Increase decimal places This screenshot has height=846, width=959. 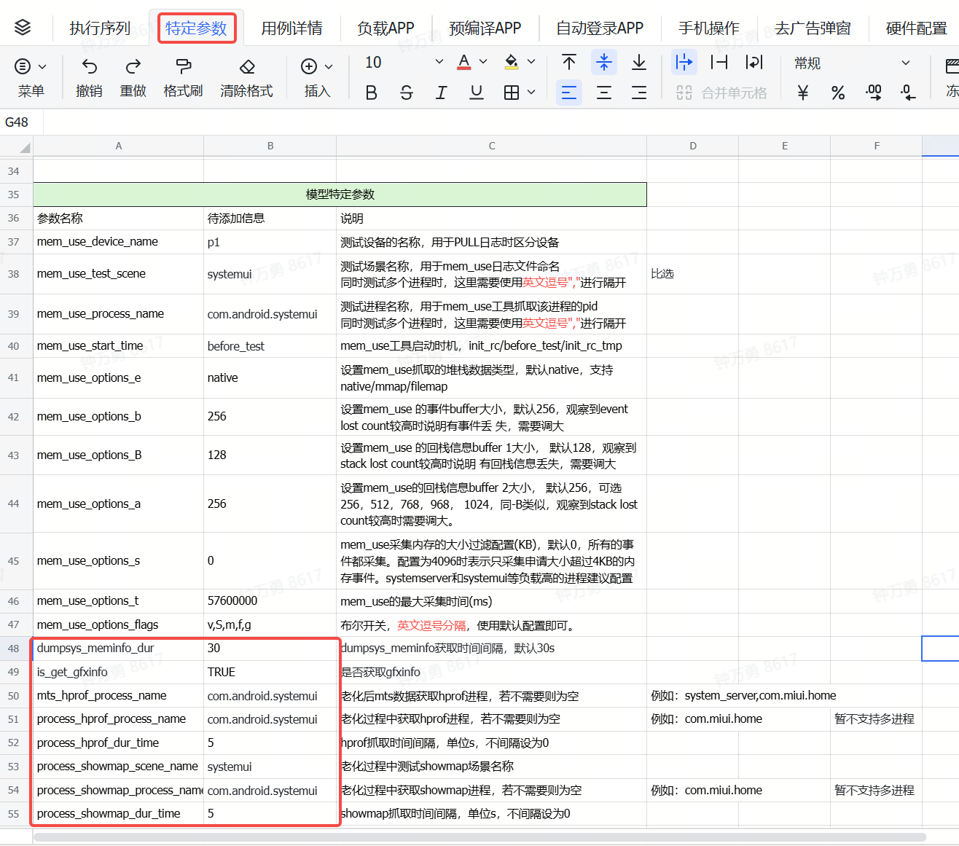(873, 93)
